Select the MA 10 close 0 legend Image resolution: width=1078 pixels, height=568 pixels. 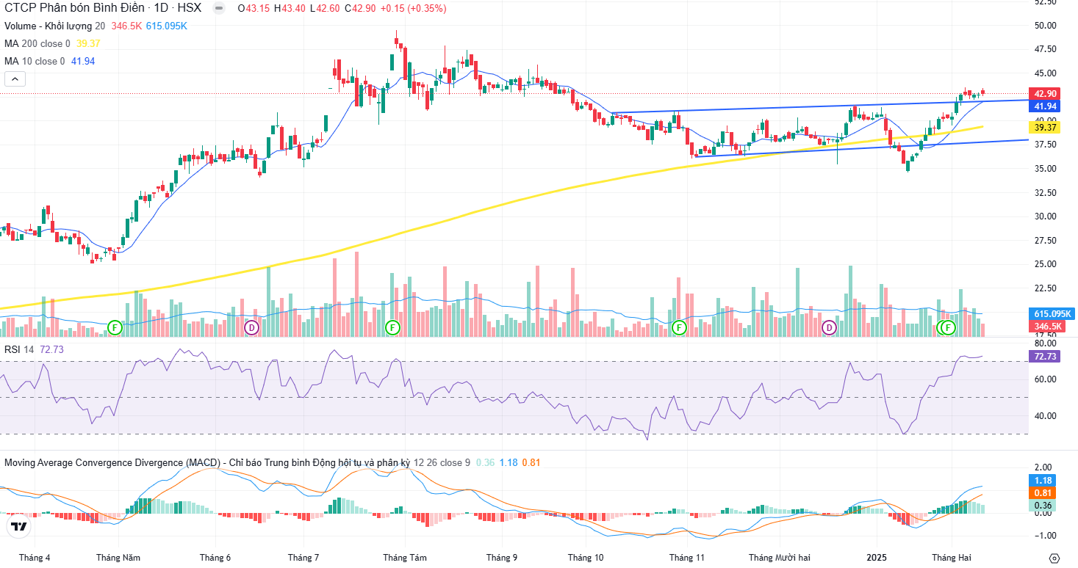pyautogui.click(x=35, y=61)
